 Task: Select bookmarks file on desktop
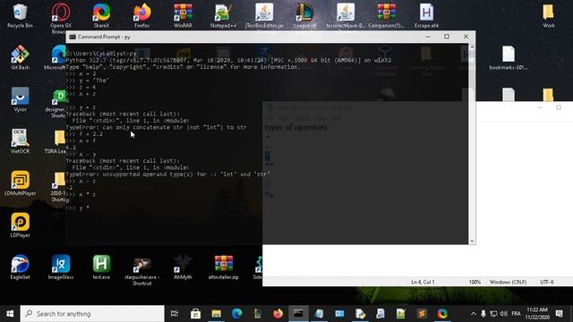508,57
